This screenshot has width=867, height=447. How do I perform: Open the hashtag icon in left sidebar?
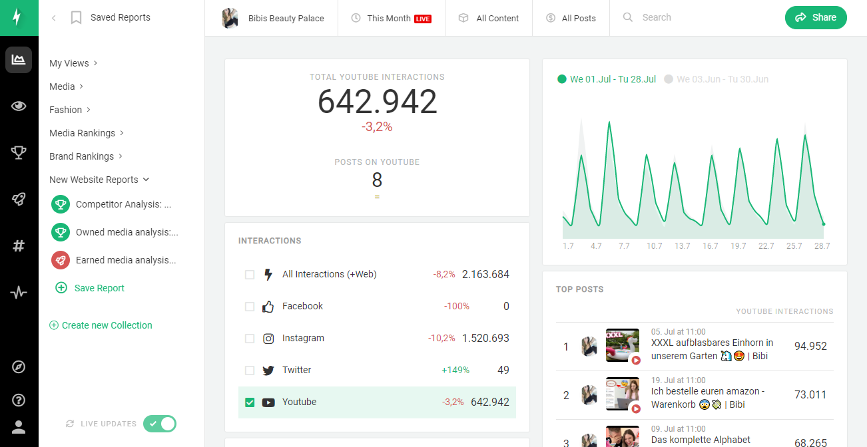19,246
